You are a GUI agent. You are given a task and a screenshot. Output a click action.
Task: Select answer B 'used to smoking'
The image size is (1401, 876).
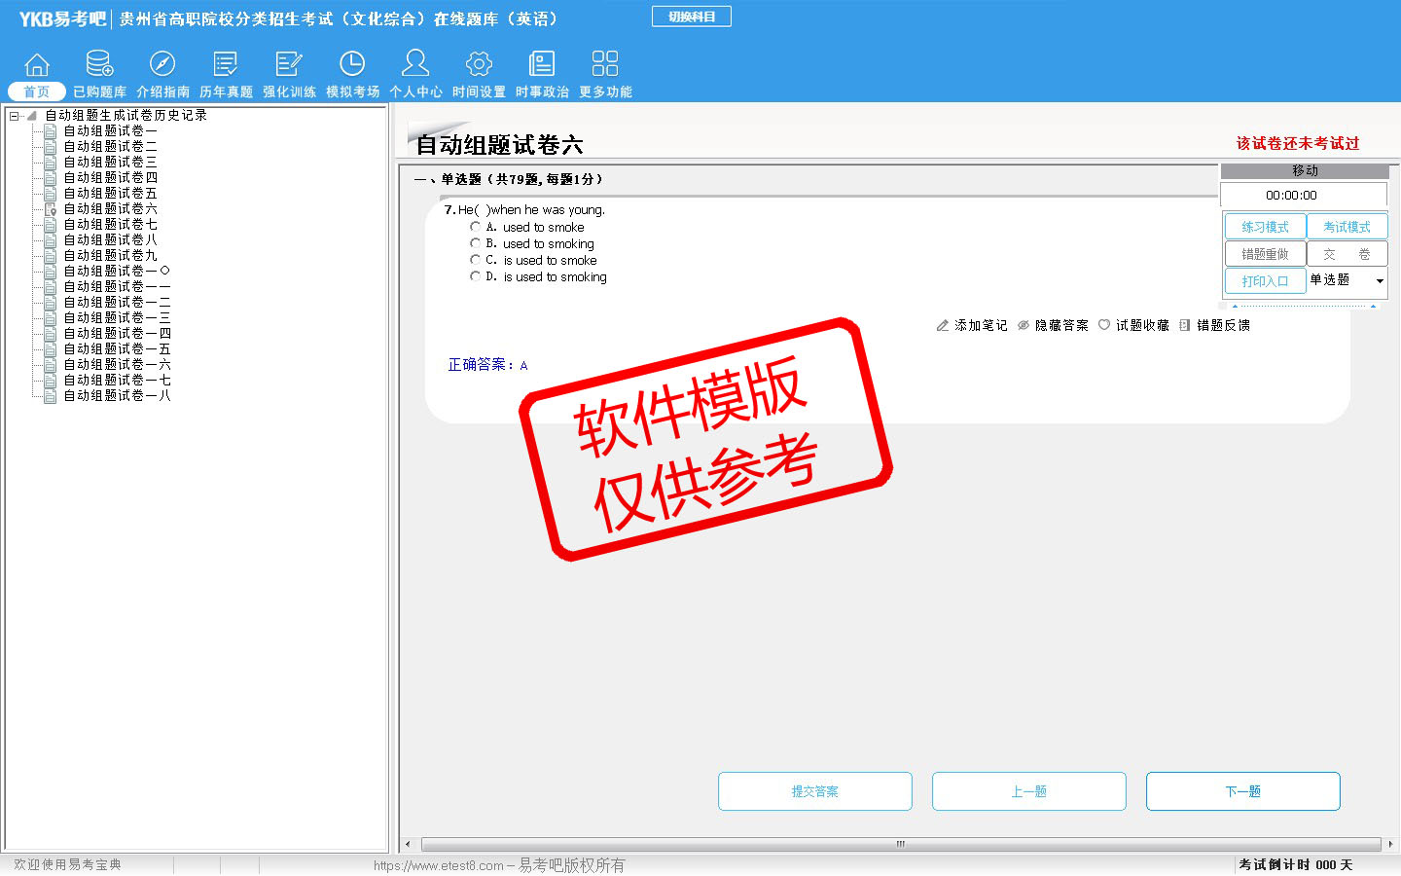click(x=475, y=243)
